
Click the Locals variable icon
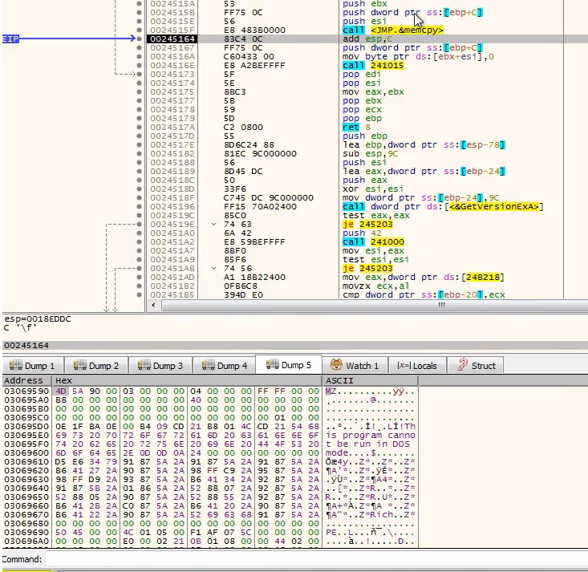[x=403, y=366]
